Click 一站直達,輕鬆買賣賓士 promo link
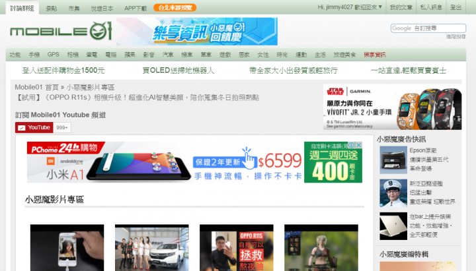Screen dimensions: 476x271 pyautogui.click(x=409, y=71)
